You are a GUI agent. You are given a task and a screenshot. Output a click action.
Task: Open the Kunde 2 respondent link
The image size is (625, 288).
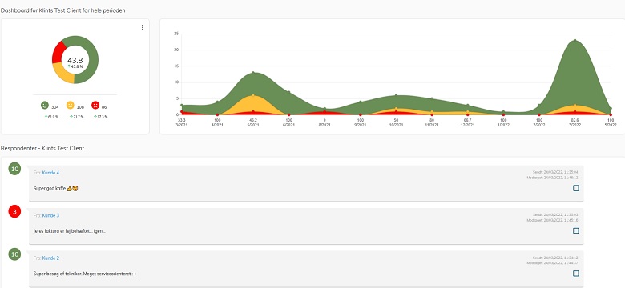50,258
